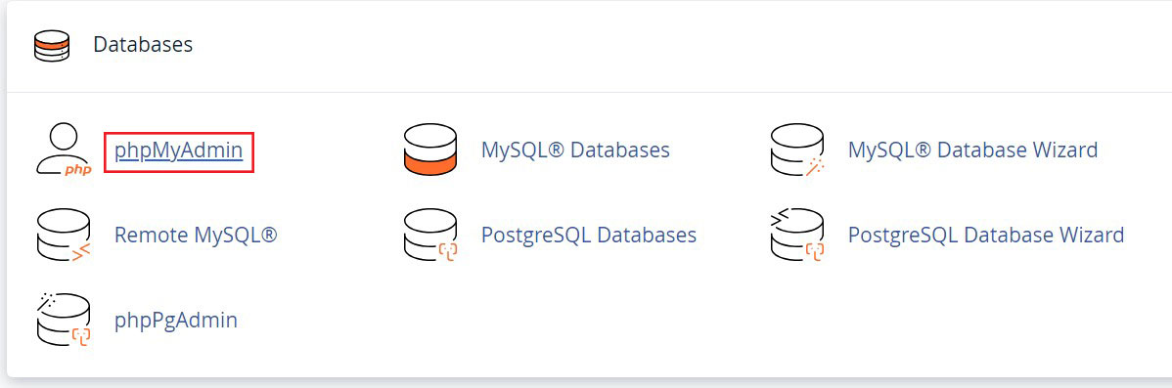Select the PostgreSQL Databases elephant icon
Image resolution: width=1172 pixels, height=388 pixels.
click(429, 236)
